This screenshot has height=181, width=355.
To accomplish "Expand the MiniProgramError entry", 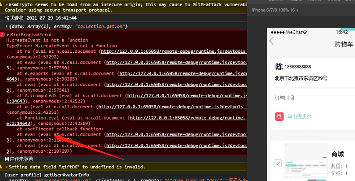I will pos(8,35).
